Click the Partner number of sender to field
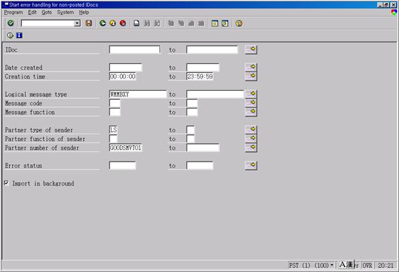The width and height of the screenshot is (399, 272). pos(203,148)
